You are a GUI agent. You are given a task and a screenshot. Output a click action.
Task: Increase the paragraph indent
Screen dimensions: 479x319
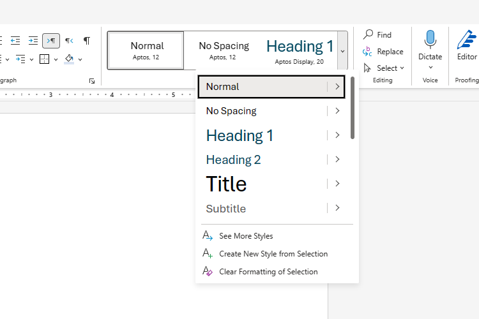tap(33, 41)
